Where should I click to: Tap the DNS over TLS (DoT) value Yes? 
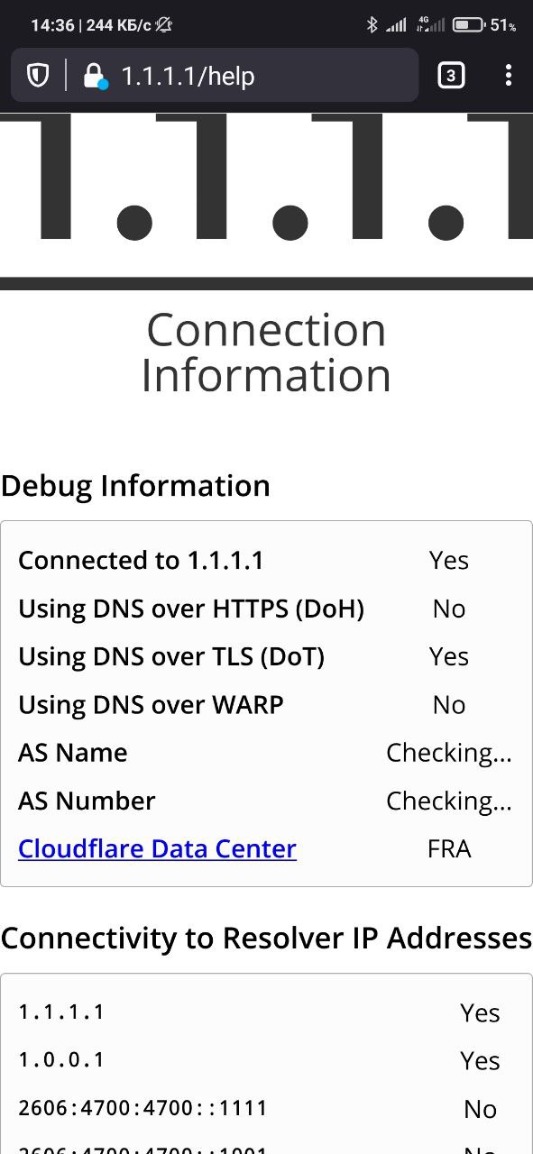tap(449, 657)
